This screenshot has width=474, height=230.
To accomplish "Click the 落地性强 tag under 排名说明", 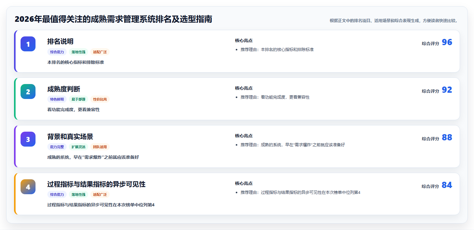I will point(78,52).
